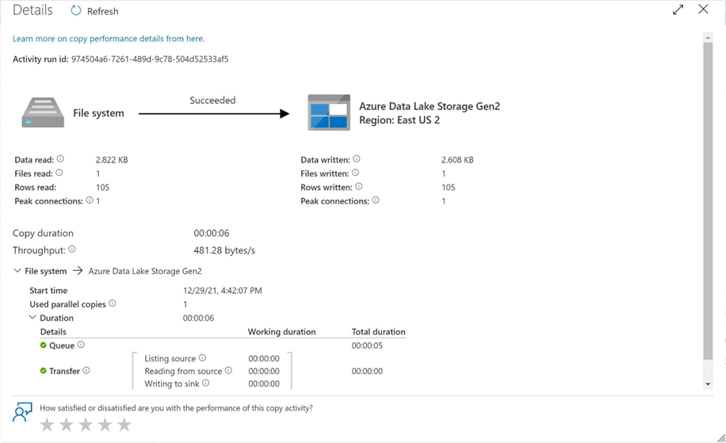Screen dimensions: 726x443
Task: Expand the Details panel to full screen
Action: (x=678, y=10)
